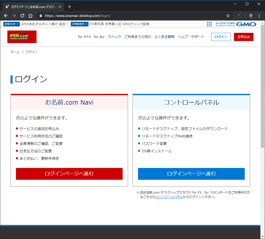Click the text リモートデスクトップWeb接続
This screenshot has width=265, height=239.
(167, 136)
